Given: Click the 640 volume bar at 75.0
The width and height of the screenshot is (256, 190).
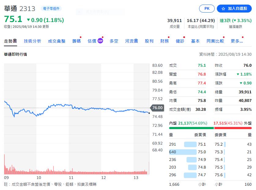Looking at the screenshot, I should [x=183, y=152].
